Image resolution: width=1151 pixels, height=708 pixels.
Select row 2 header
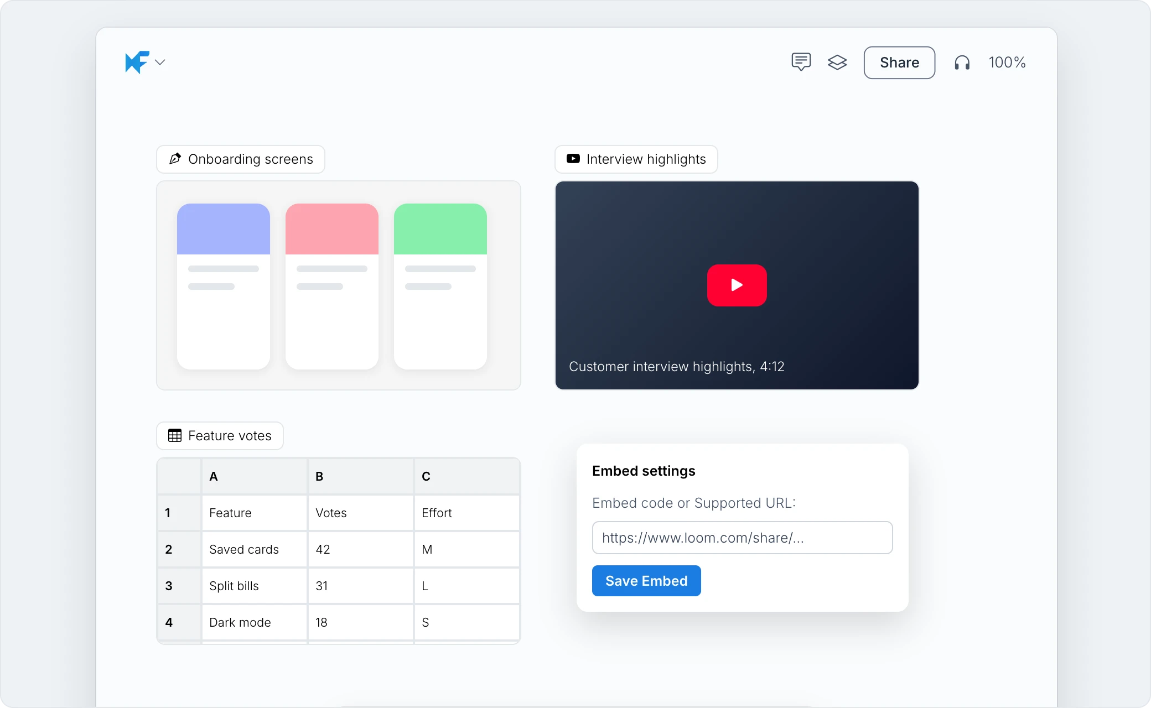tap(179, 549)
